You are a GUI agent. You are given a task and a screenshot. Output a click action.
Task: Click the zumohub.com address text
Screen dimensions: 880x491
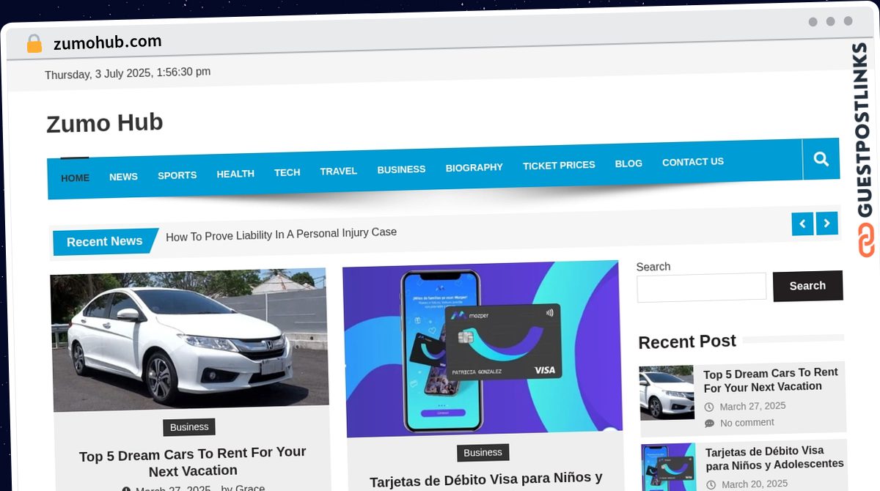108,43
